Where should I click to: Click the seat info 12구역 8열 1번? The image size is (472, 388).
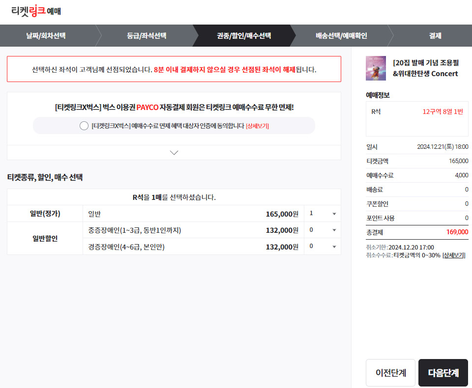(x=442, y=111)
